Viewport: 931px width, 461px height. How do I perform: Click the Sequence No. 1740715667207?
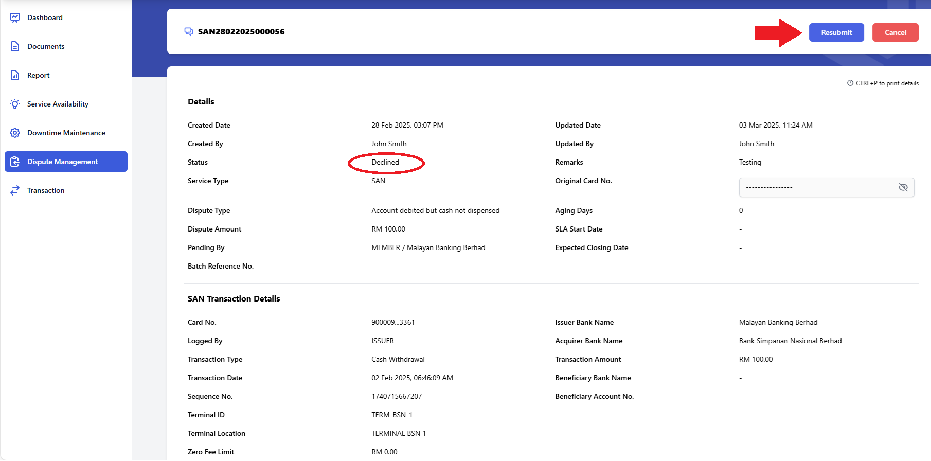397,396
